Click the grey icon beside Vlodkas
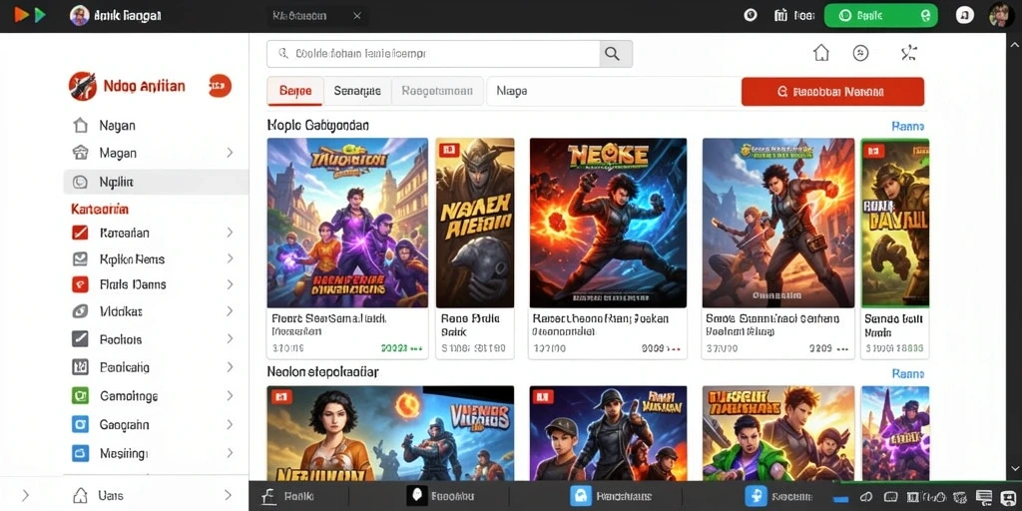Viewport: 1022px width, 511px height. pyautogui.click(x=80, y=311)
